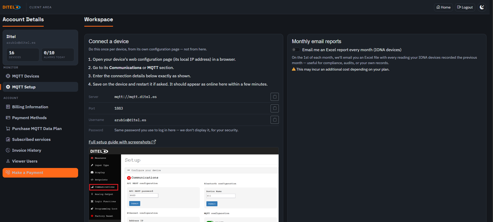Click the Viewer Users person icon
This screenshot has height=222, width=493.
tap(8, 161)
